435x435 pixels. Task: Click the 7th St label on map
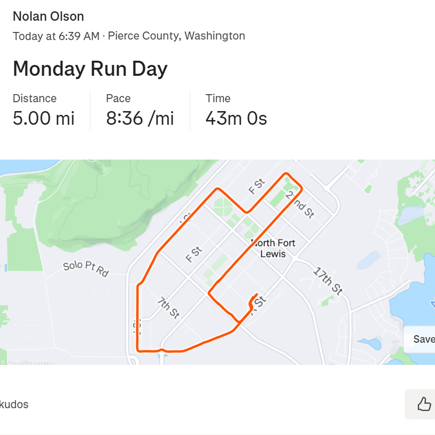(x=168, y=308)
